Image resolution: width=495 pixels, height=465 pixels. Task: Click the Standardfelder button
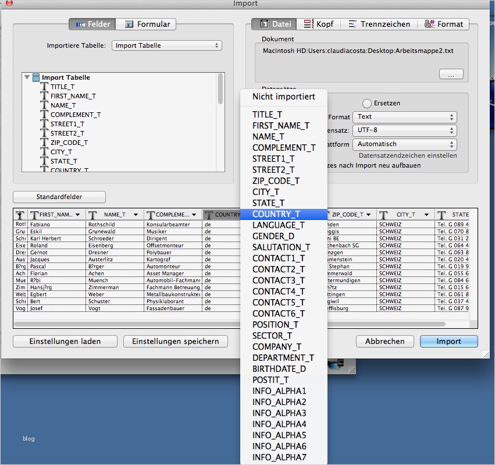pos(59,197)
